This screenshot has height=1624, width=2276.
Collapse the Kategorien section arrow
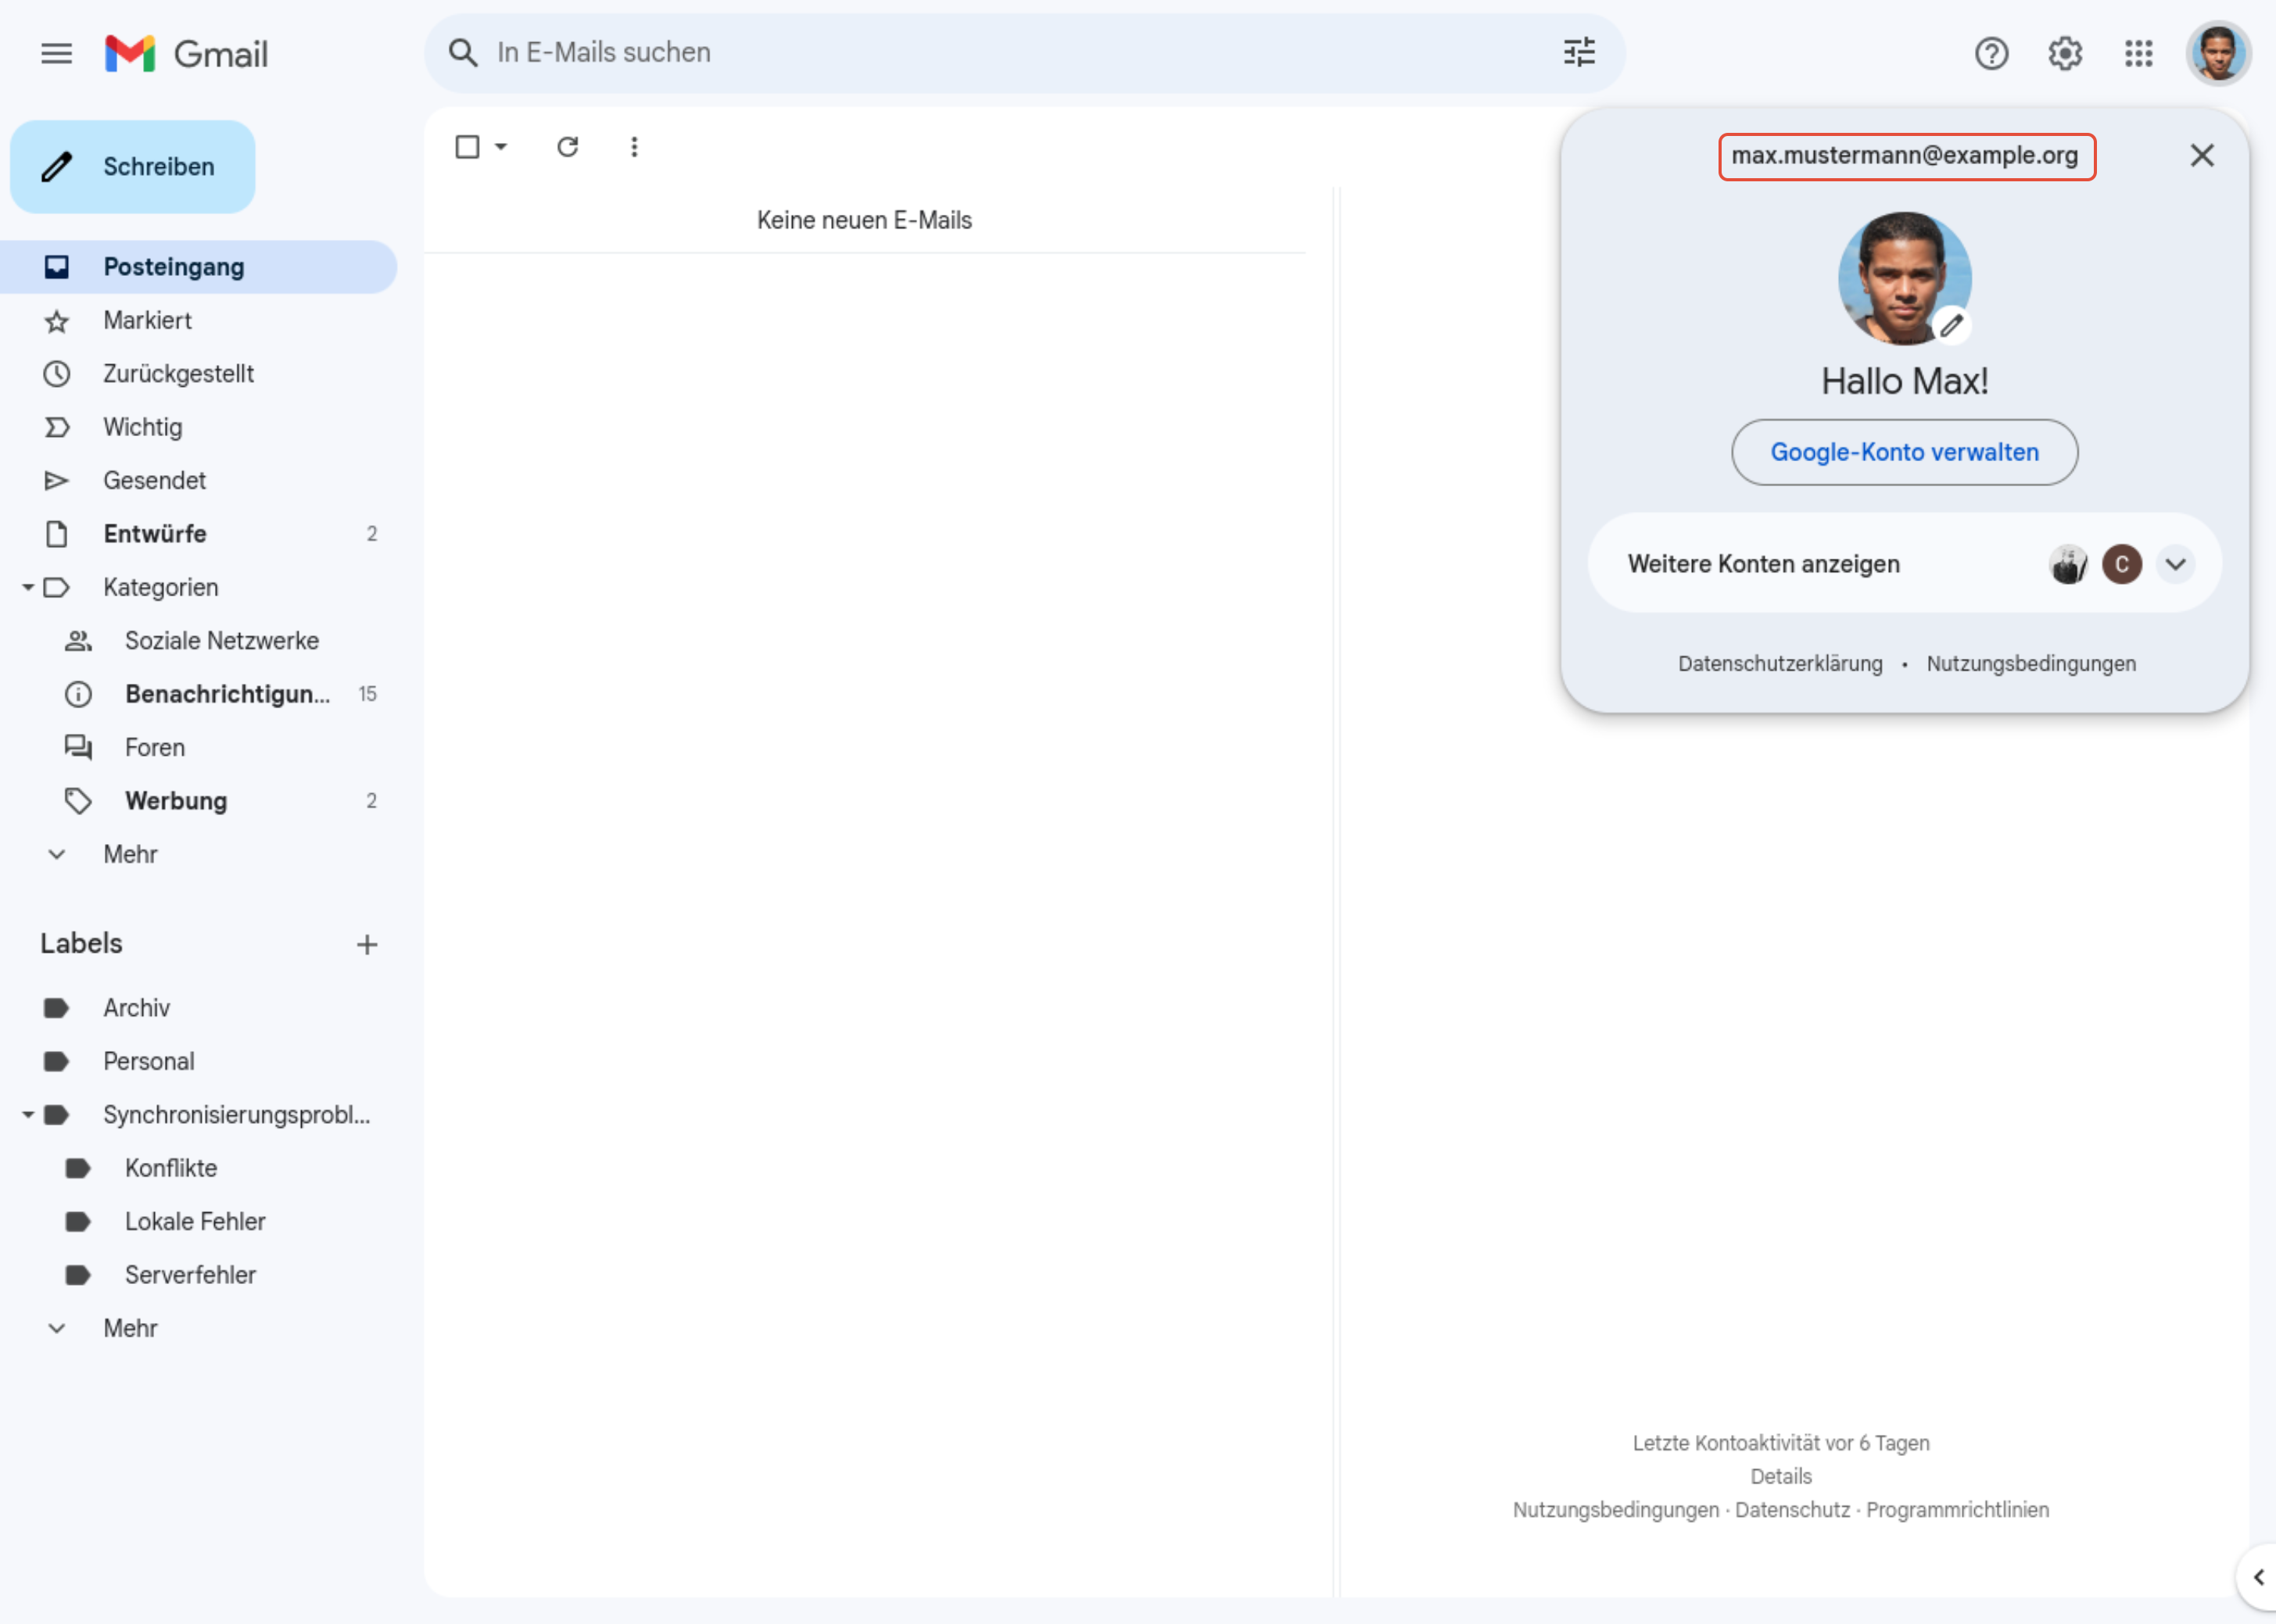28,587
